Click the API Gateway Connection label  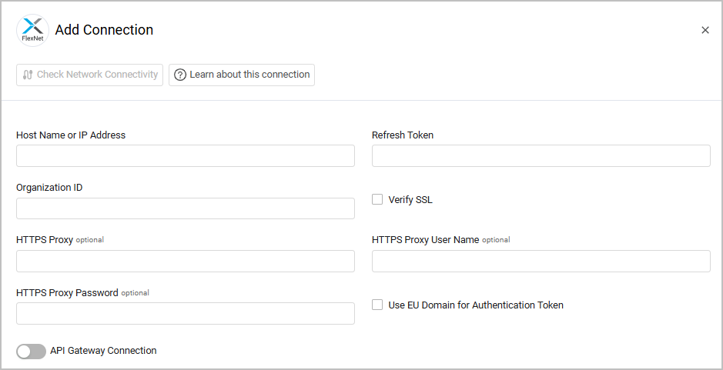(x=103, y=351)
